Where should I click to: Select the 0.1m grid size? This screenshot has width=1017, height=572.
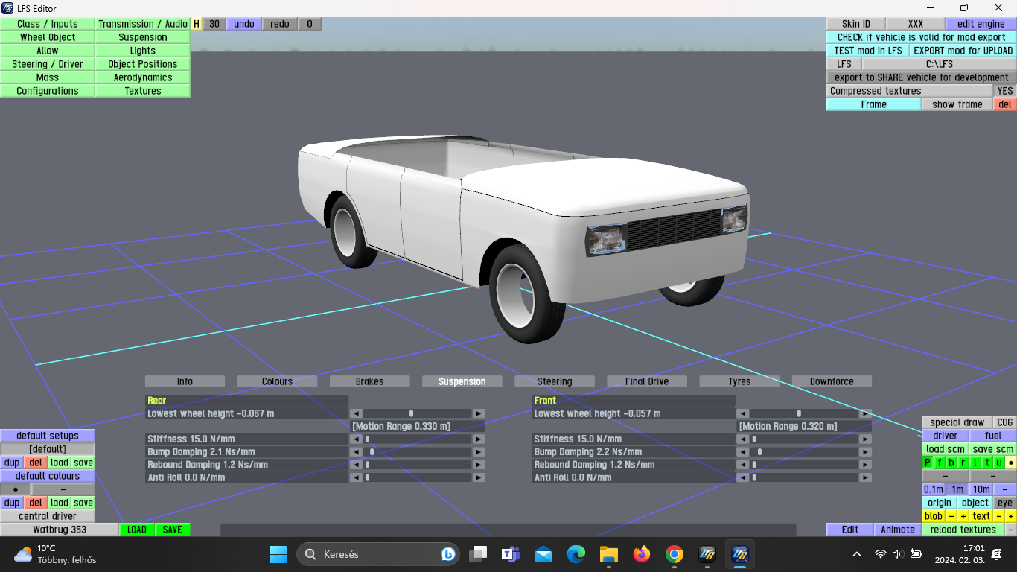click(x=934, y=489)
